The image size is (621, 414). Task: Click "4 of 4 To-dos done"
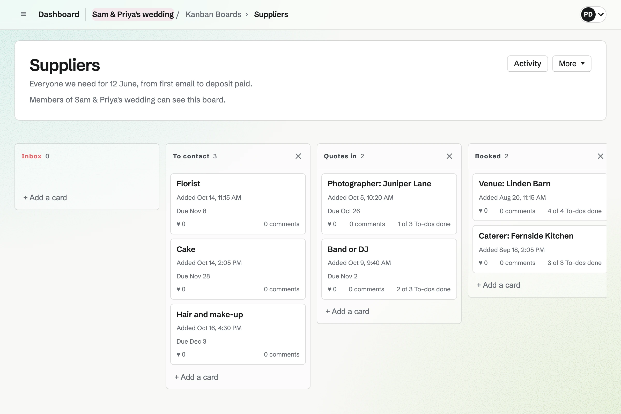tap(574, 211)
